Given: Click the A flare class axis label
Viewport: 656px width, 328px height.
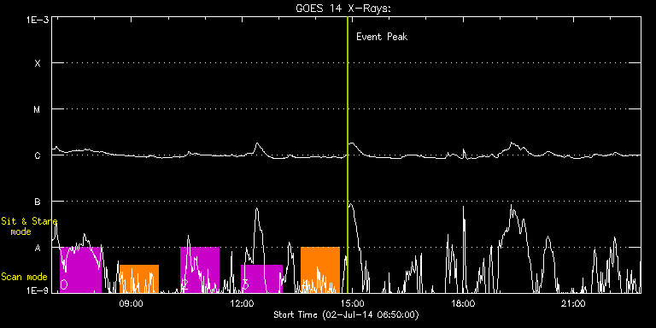Looking at the screenshot, I should pyautogui.click(x=38, y=248).
